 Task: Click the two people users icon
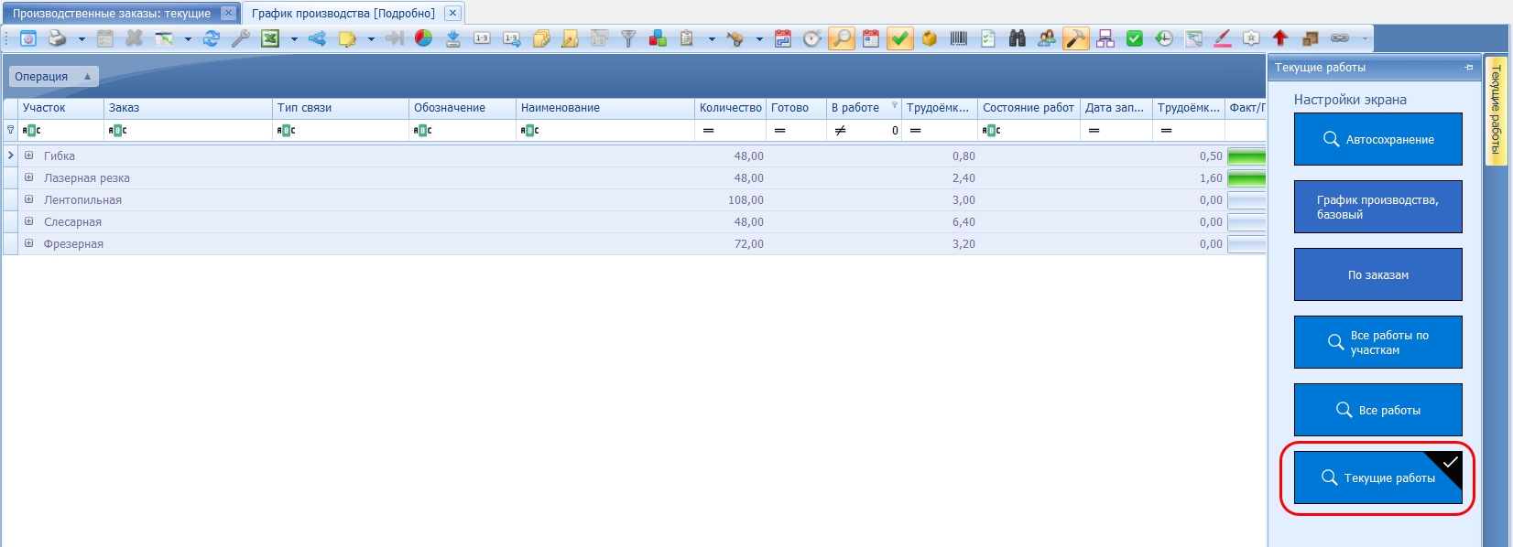pos(1047,38)
